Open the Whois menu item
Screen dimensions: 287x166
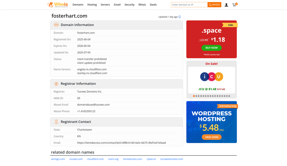pyautogui.click(x=142, y=5)
